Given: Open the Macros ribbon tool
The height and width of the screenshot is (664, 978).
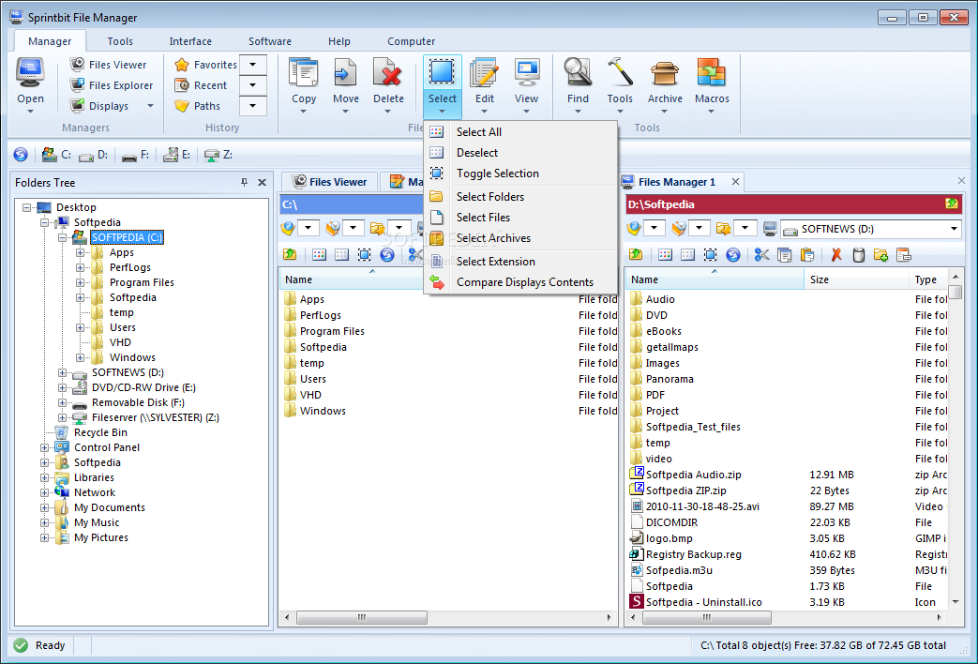Looking at the screenshot, I should pyautogui.click(x=712, y=86).
